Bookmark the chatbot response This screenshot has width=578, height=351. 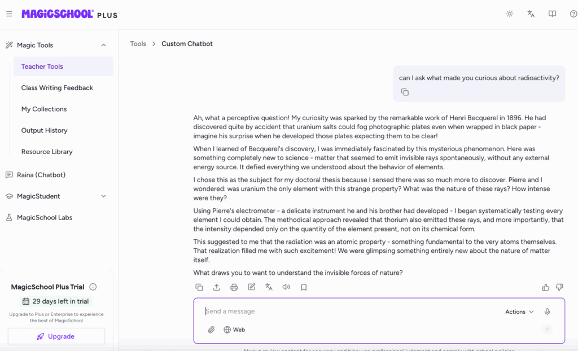point(304,287)
